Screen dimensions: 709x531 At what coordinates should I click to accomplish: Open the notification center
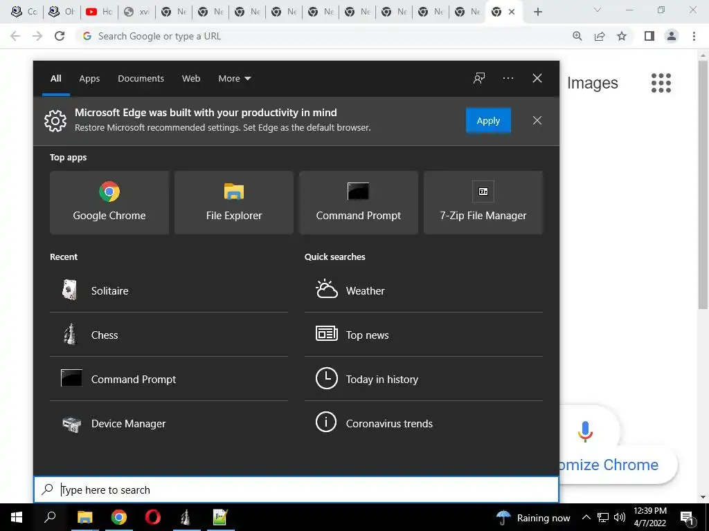tap(688, 517)
